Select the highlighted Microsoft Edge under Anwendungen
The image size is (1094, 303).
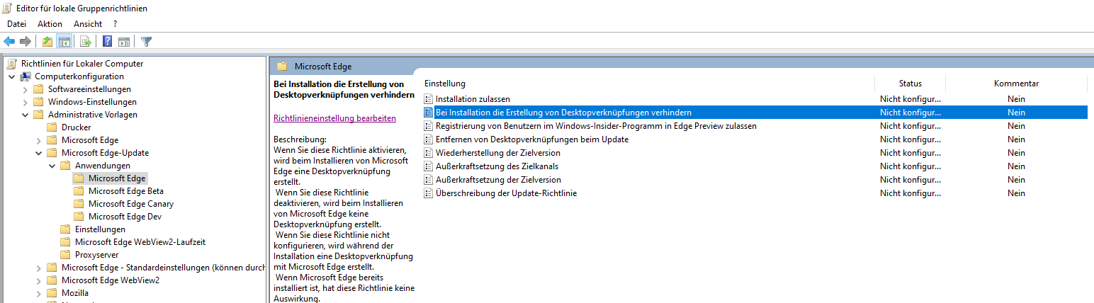(117, 178)
